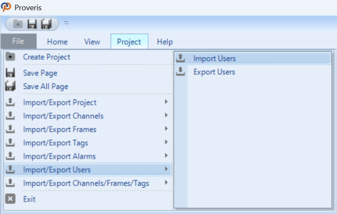Switch to the Home ribbon tab
The image size is (337, 214).
click(x=57, y=42)
